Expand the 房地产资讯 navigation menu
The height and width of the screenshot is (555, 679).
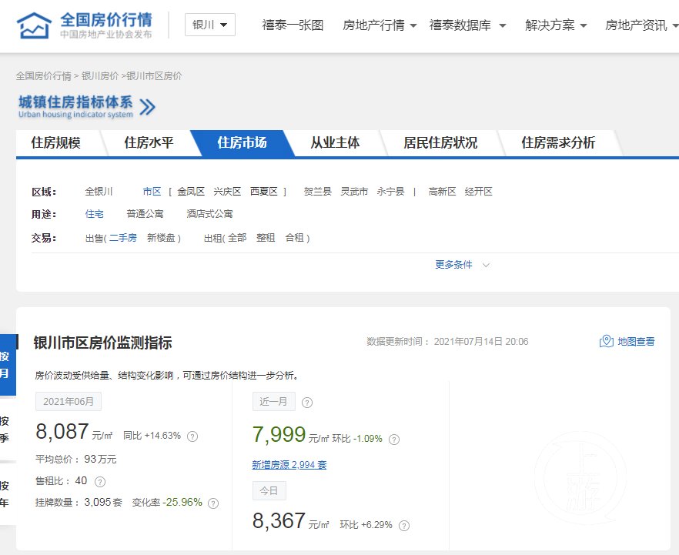[641, 25]
